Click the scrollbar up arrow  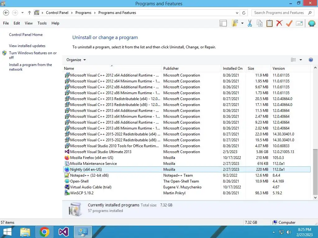(315, 68)
